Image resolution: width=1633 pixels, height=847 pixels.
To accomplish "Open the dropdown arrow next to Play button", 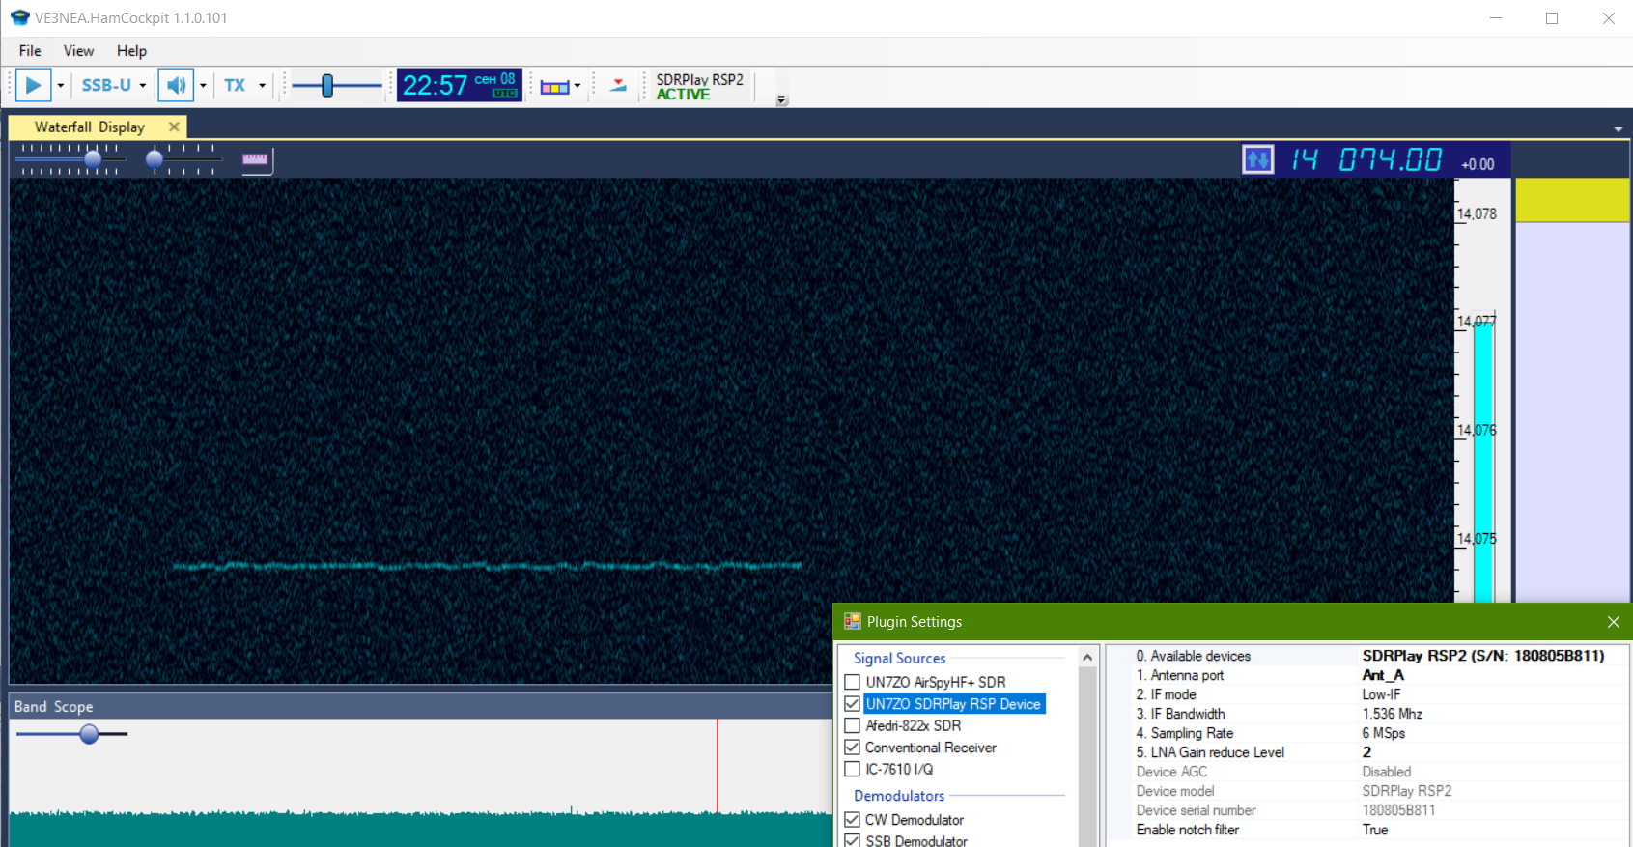I will [60, 85].
